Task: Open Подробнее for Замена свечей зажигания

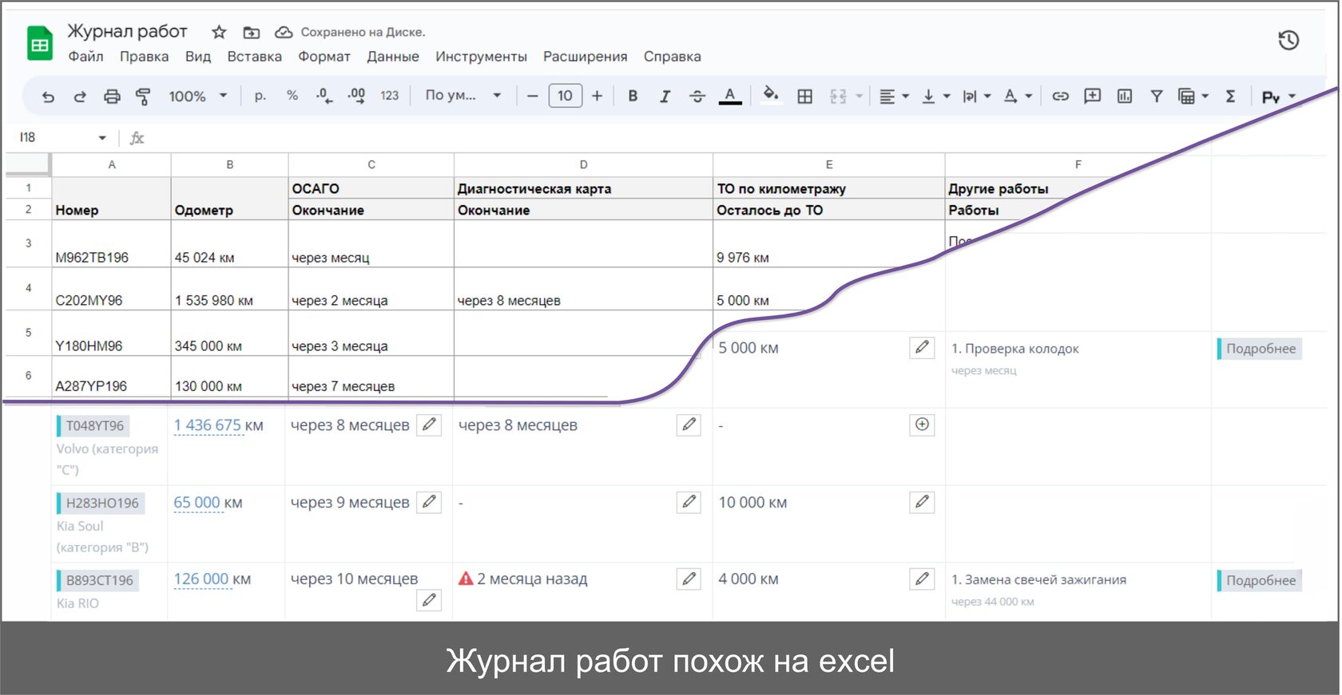Action: click(x=1260, y=580)
